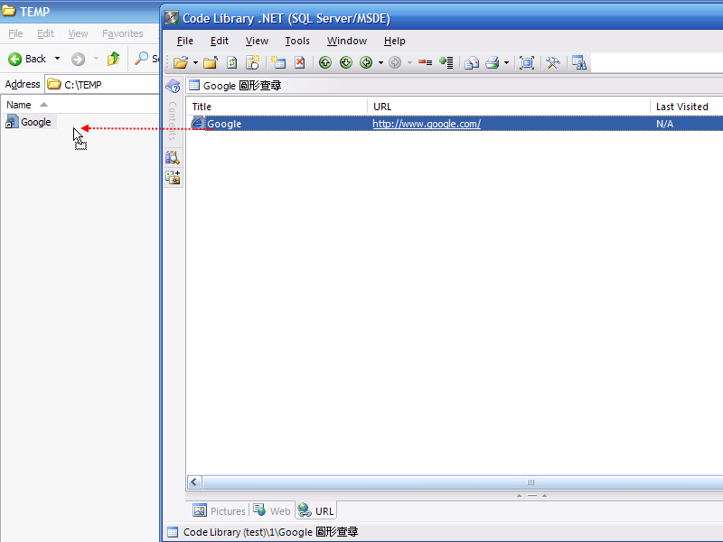Screen dimensions: 723x542
Task: Sort by the Title column header
Action: coord(277,107)
